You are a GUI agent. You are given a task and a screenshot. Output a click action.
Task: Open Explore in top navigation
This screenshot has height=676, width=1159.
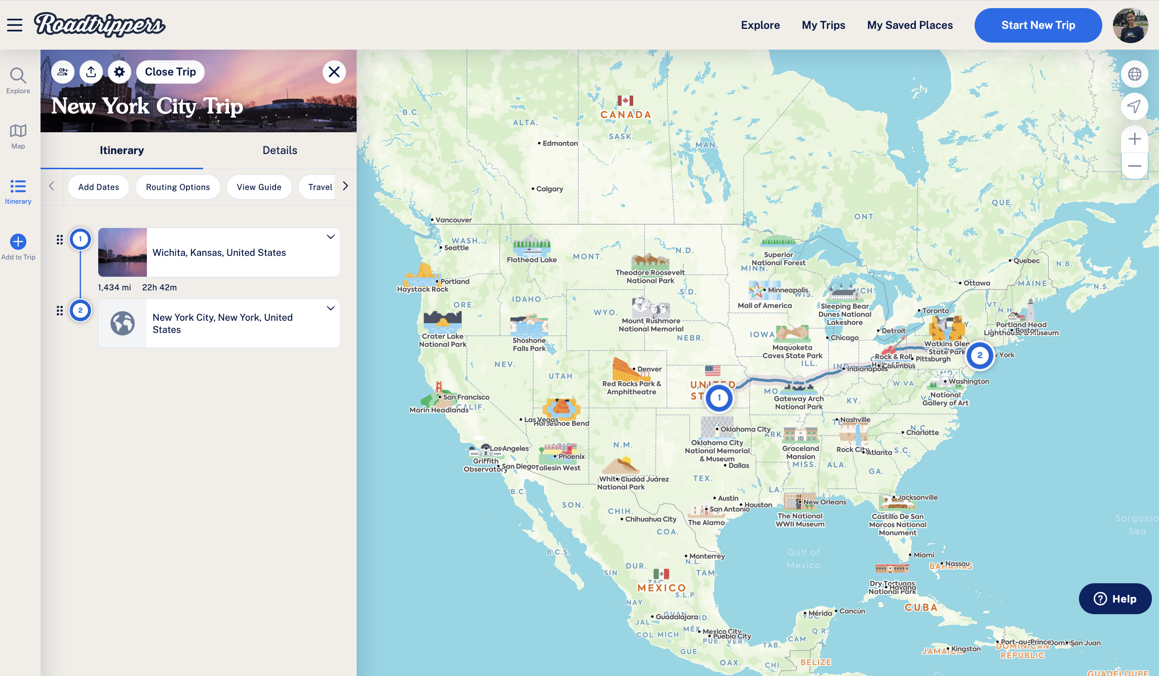pos(760,25)
